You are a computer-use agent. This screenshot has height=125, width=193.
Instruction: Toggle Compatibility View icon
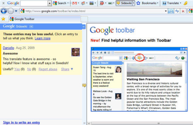[x=171, y=11]
